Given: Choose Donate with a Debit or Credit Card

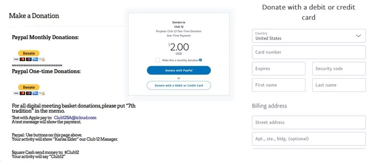Looking at the screenshot, I should (x=179, y=85).
